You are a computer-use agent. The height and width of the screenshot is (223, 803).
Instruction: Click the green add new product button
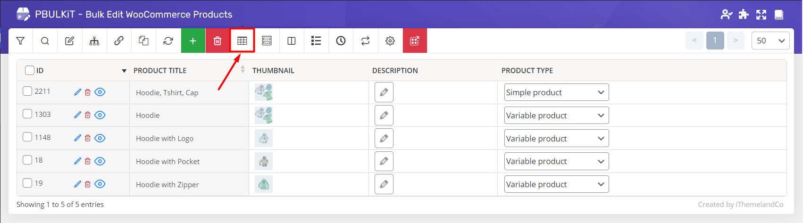[x=193, y=41]
